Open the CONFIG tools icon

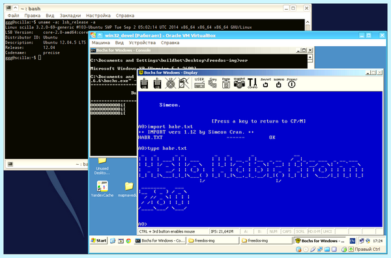[252, 83]
